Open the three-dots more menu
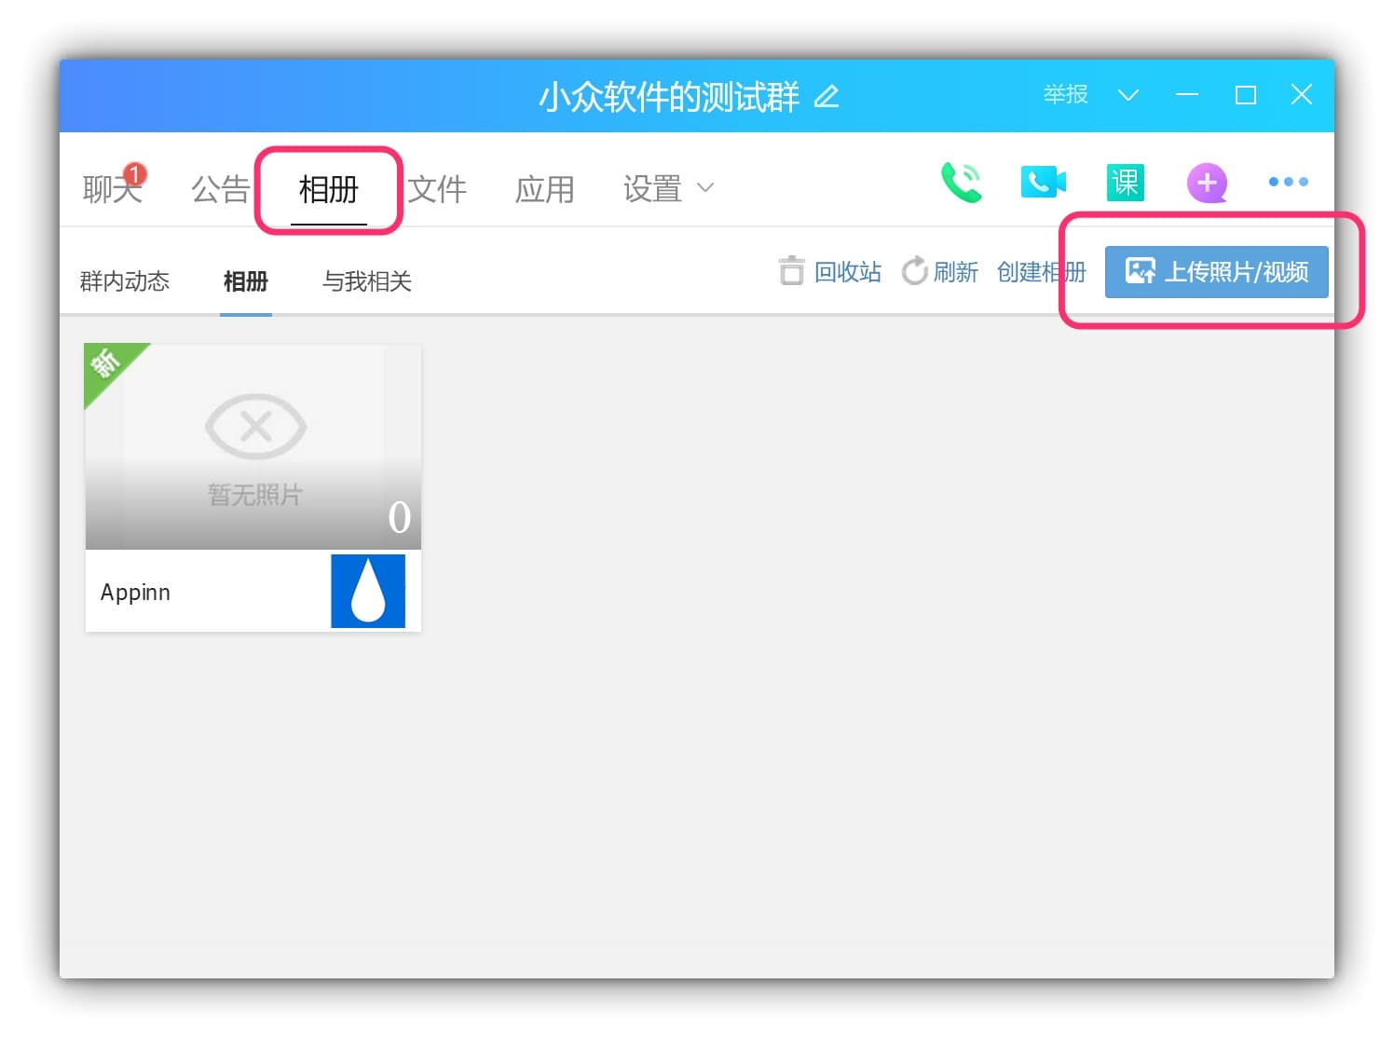 1288,182
